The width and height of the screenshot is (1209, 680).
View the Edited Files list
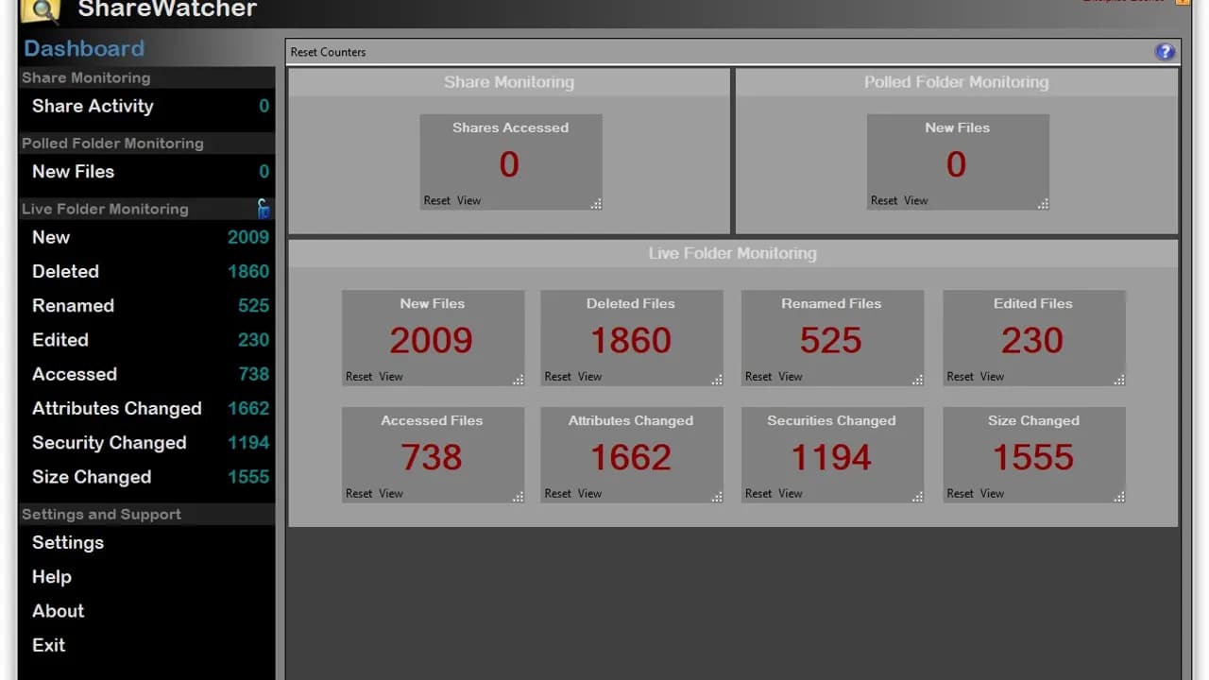993,376
